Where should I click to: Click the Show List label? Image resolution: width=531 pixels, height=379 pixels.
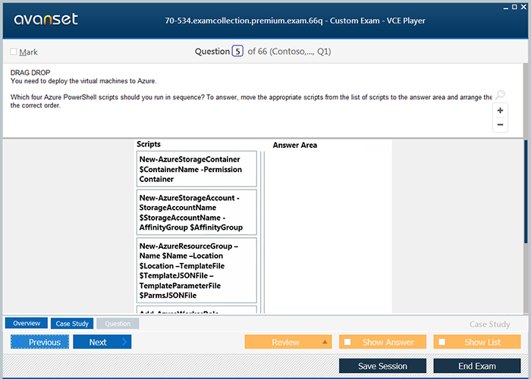[x=482, y=342]
